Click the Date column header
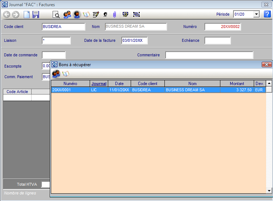 [119, 84]
